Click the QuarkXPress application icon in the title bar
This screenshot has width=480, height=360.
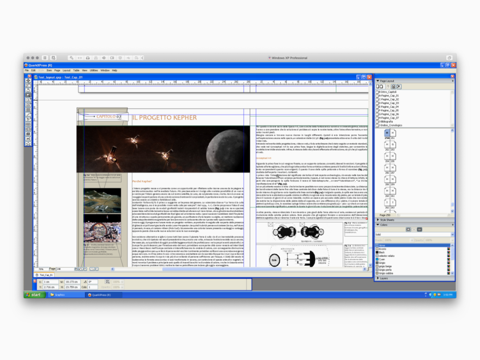(x=26, y=65)
